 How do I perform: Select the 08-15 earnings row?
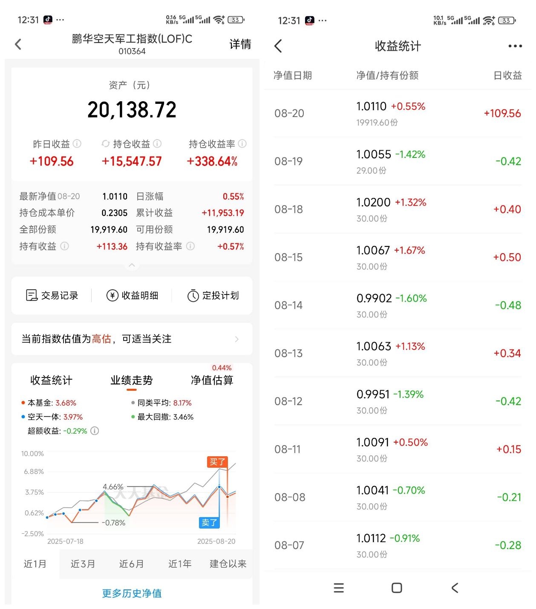[398, 257]
